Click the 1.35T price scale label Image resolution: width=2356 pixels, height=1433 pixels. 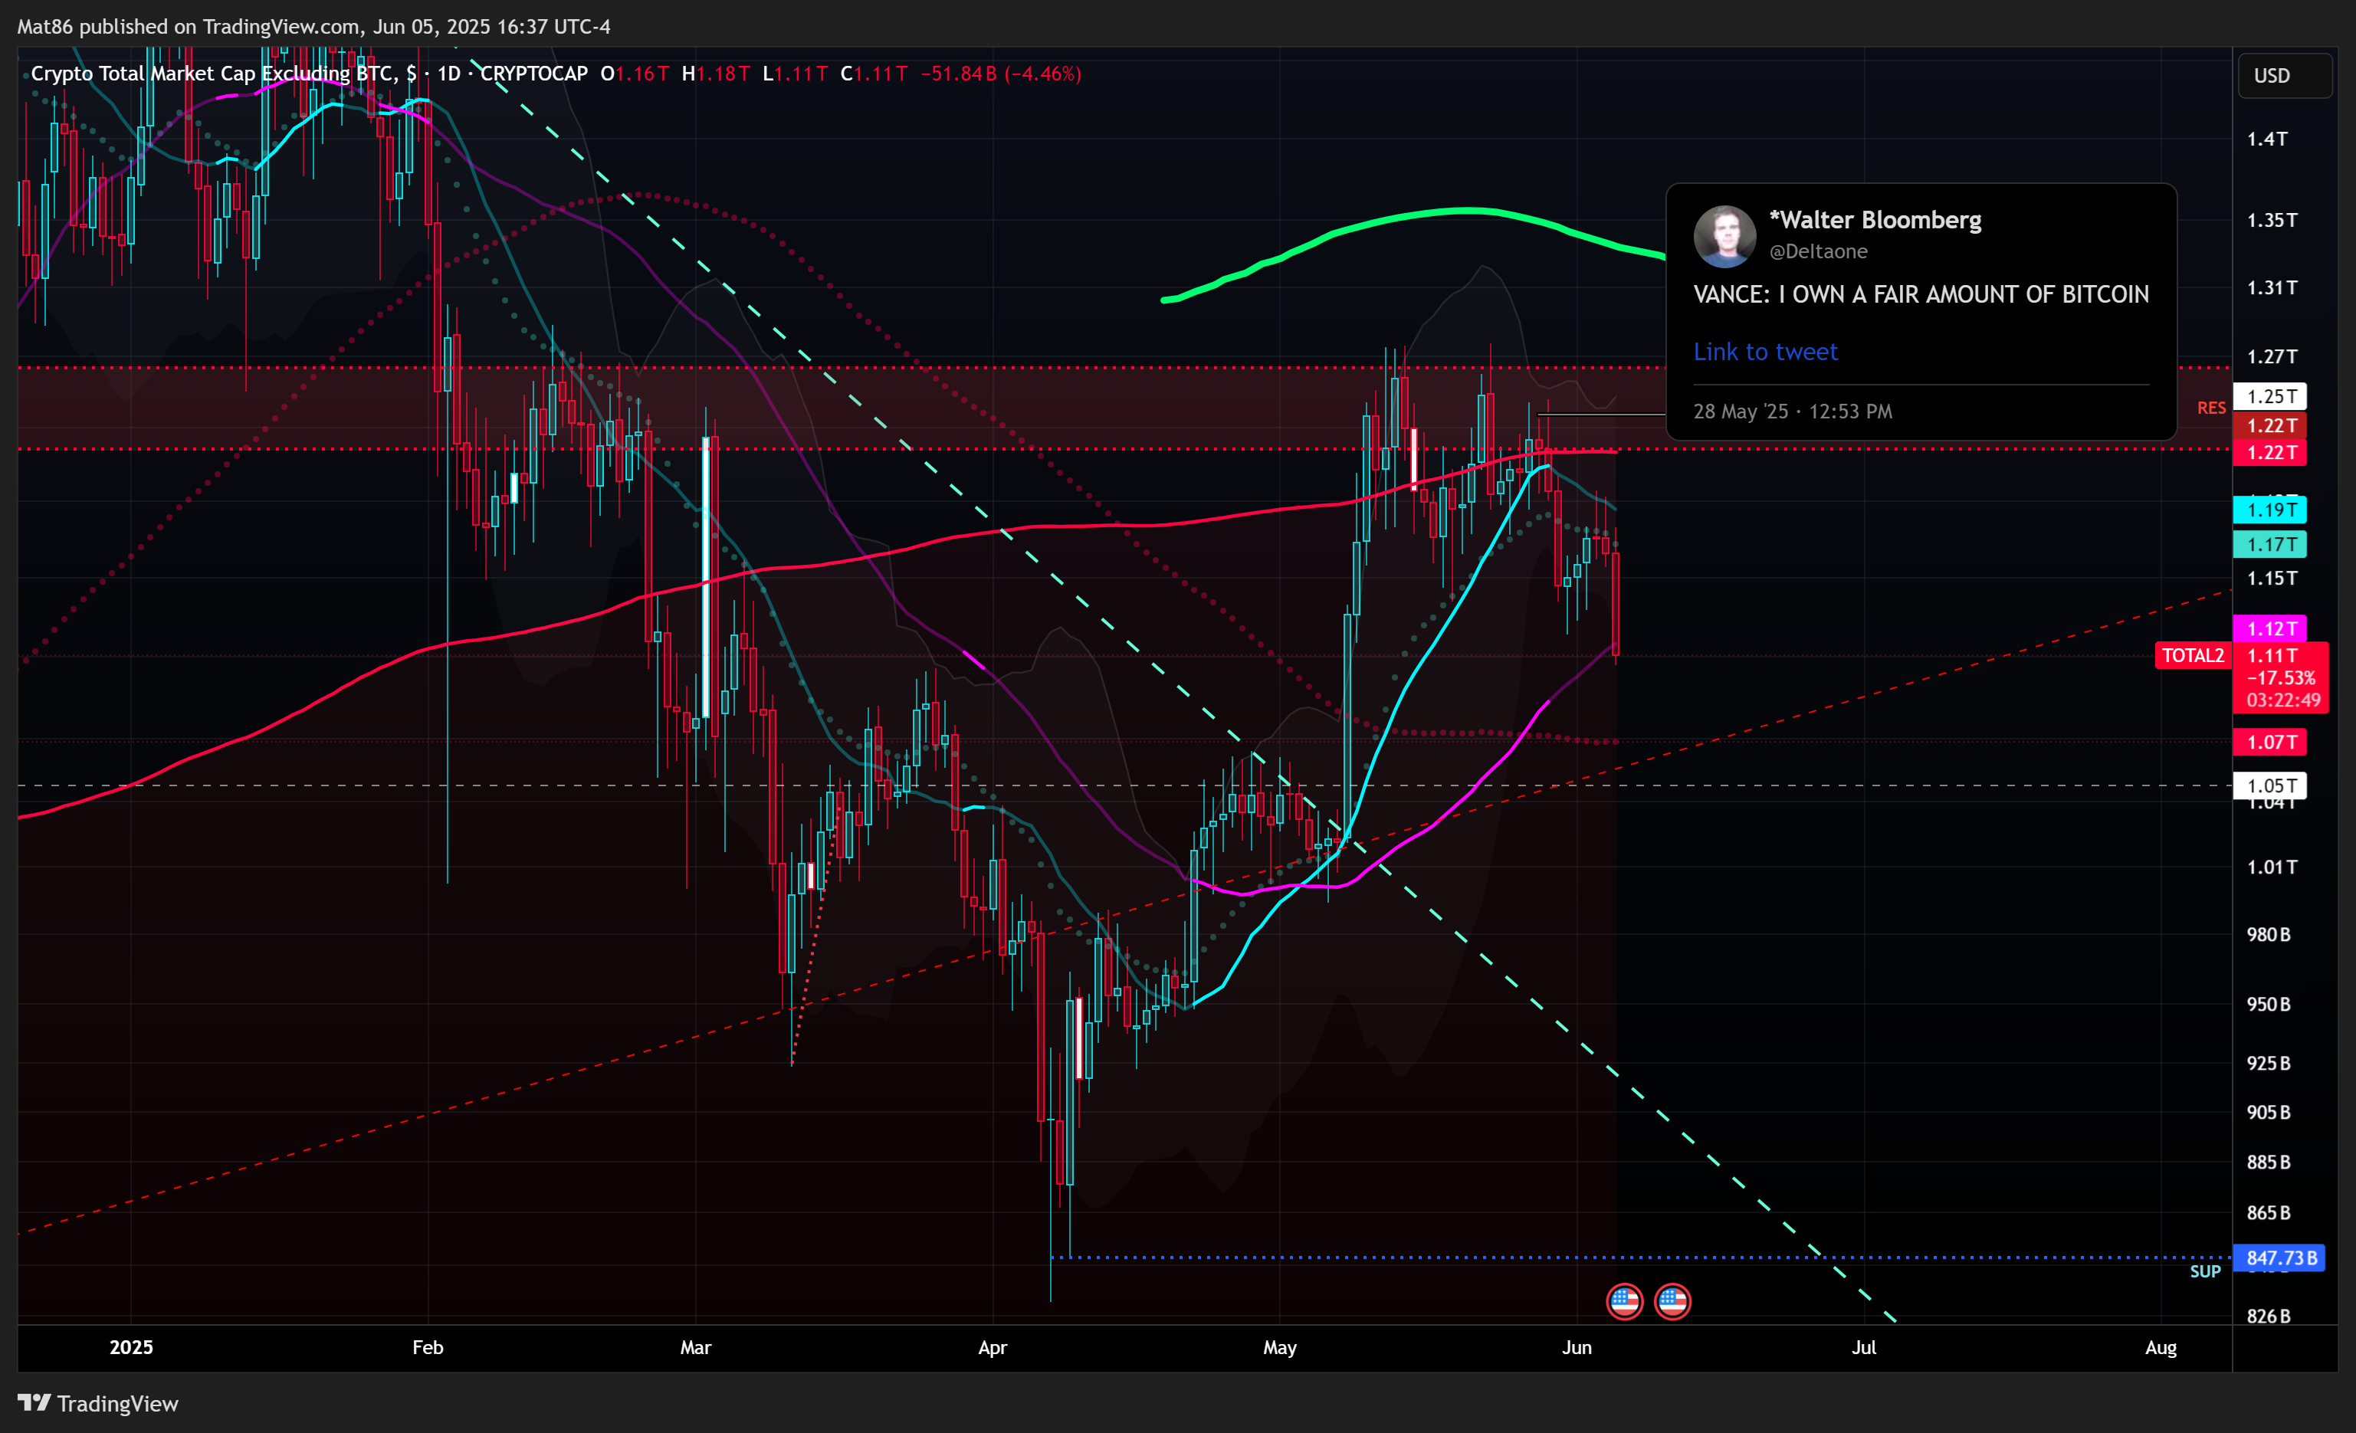[x=2271, y=221]
